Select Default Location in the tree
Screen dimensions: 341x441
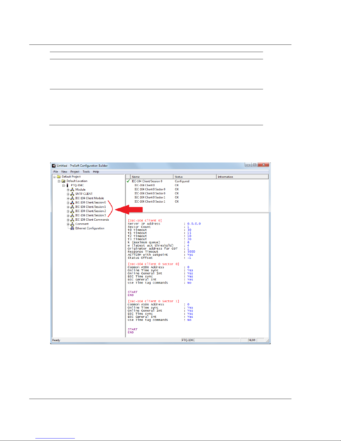[x=77, y=181]
